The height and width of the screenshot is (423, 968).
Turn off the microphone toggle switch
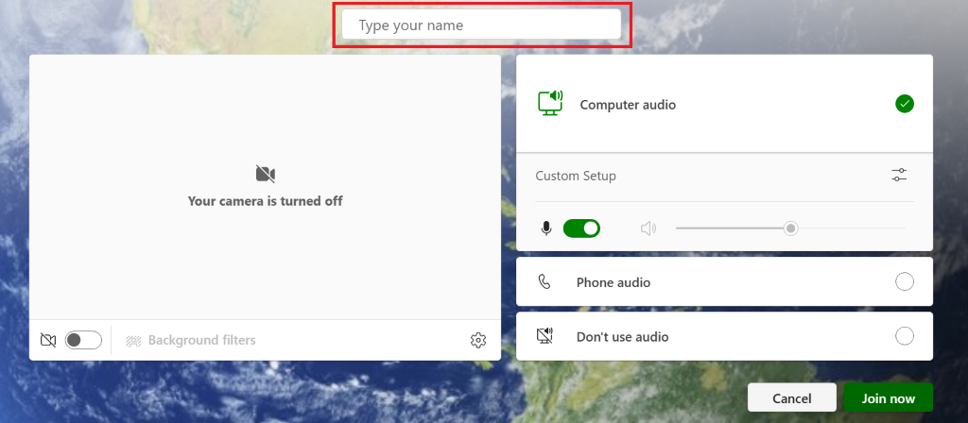point(581,228)
